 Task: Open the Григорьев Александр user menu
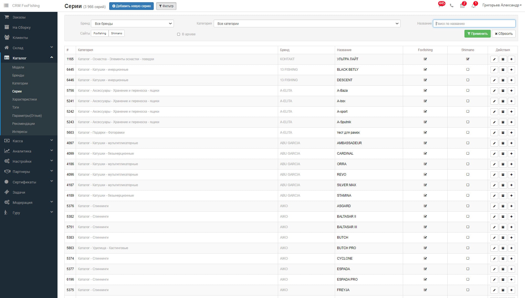(x=502, y=5)
